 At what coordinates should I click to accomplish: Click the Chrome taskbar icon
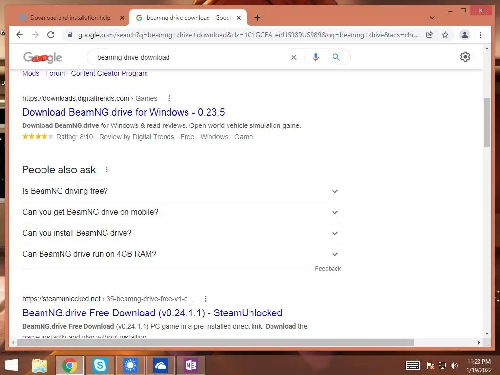pos(69,365)
